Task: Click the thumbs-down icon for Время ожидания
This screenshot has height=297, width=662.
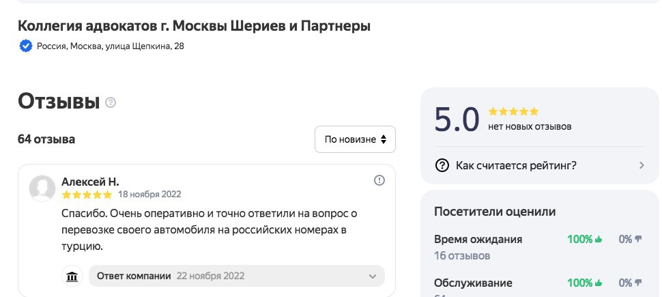Action: (x=639, y=240)
